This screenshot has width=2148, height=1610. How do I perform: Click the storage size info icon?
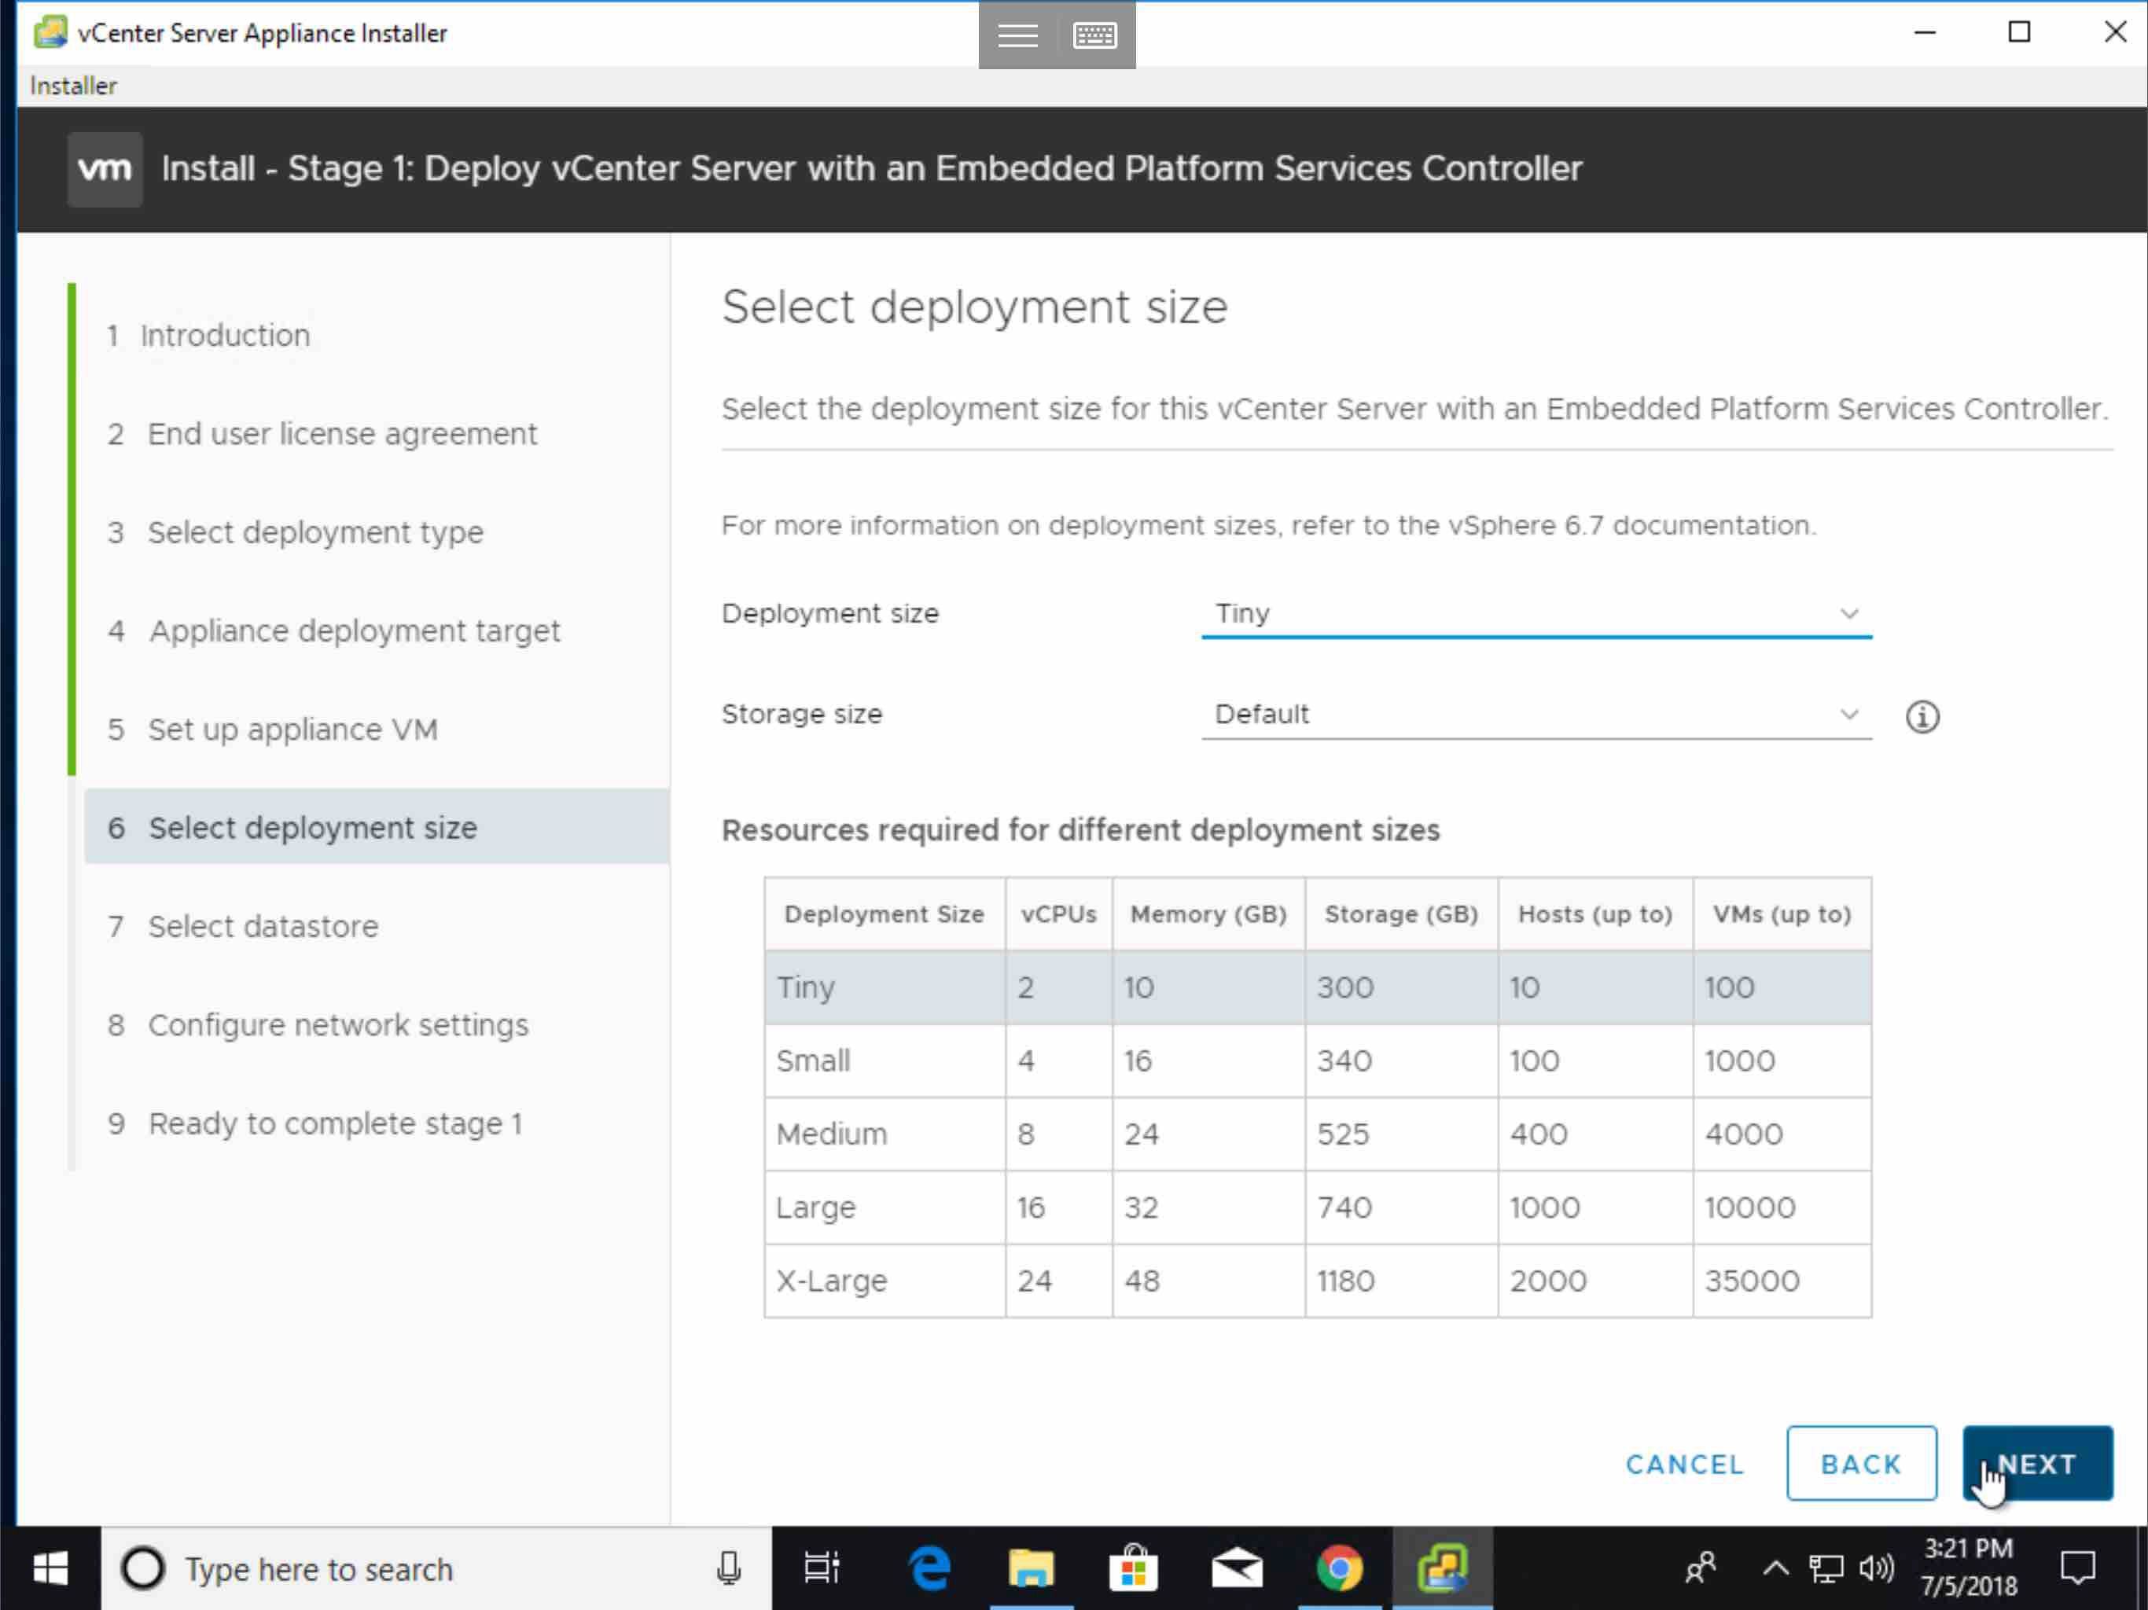pyautogui.click(x=1922, y=717)
